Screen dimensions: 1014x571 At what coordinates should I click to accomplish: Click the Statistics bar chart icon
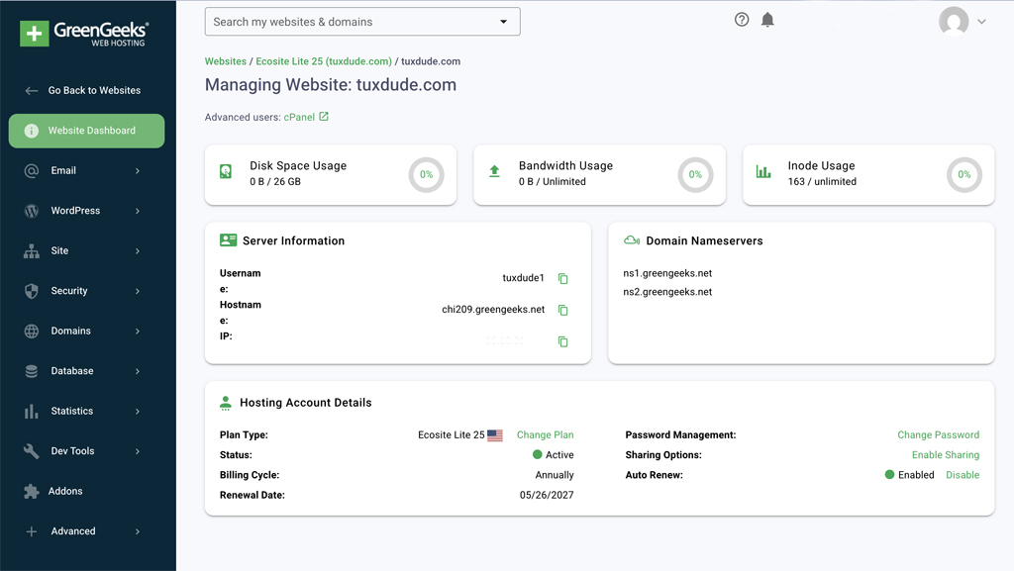pyautogui.click(x=31, y=411)
